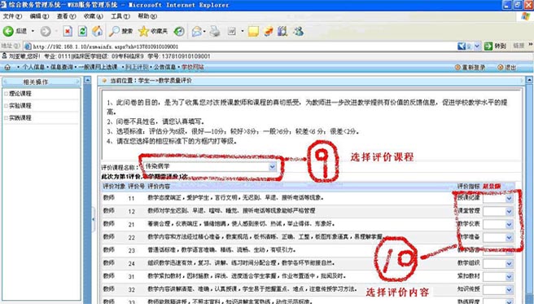Open the 工具 menu

[x=120, y=16]
